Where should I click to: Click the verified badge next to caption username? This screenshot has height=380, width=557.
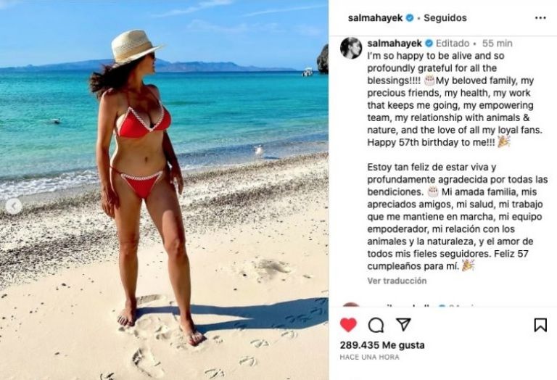tap(429, 44)
